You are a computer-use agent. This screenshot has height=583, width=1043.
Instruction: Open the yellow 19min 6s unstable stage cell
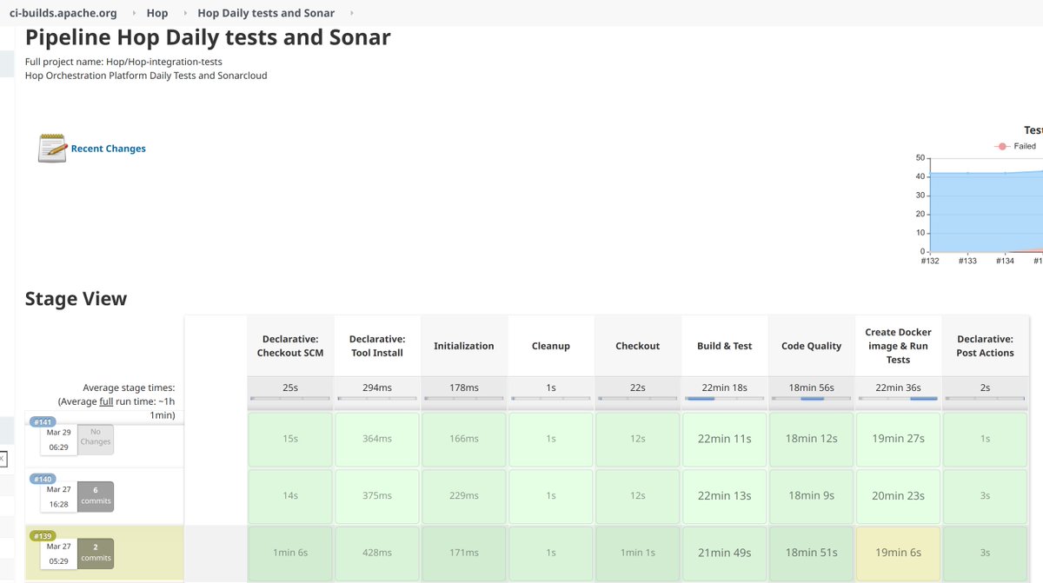point(899,553)
